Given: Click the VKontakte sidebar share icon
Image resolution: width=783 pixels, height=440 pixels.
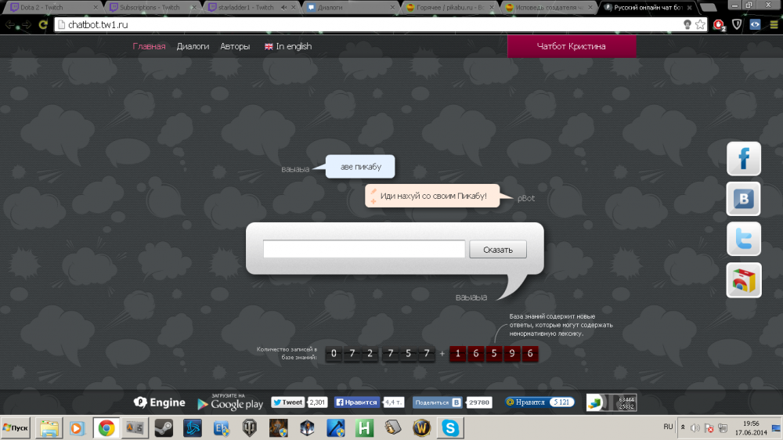Looking at the screenshot, I should click(x=743, y=199).
